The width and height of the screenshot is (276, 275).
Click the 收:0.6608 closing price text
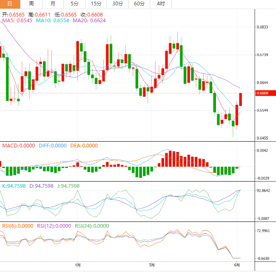click(92, 15)
